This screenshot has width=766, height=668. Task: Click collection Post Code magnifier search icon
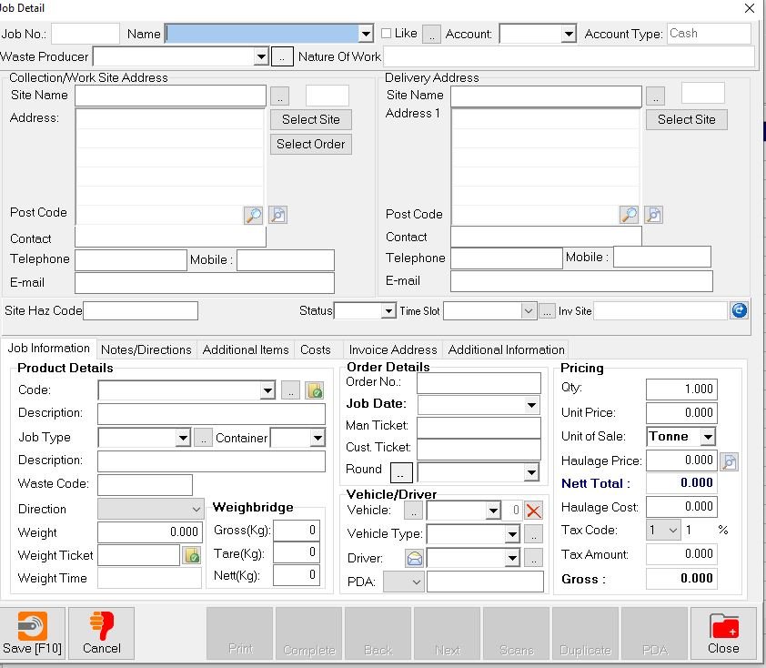click(x=253, y=215)
